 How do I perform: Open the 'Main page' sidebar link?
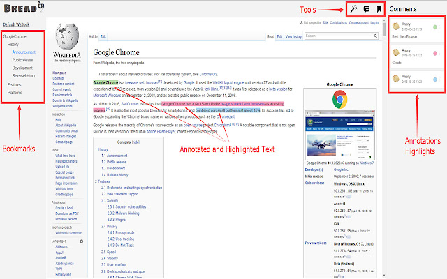coord(59,73)
